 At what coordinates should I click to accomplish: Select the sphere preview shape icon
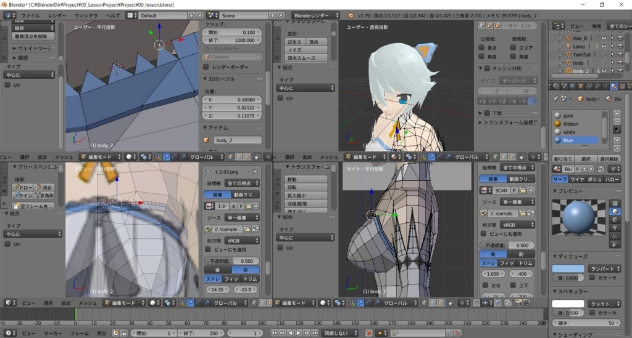615,211
